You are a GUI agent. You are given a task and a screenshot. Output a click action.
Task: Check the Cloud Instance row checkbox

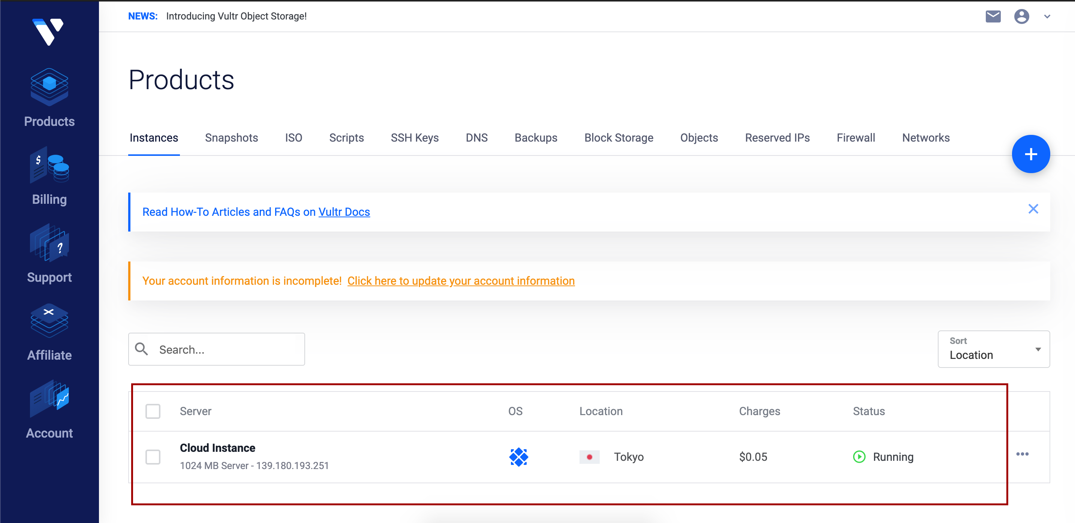point(153,457)
